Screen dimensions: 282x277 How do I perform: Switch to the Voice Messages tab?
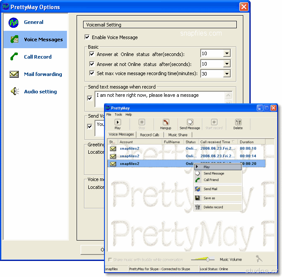coord(121,134)
